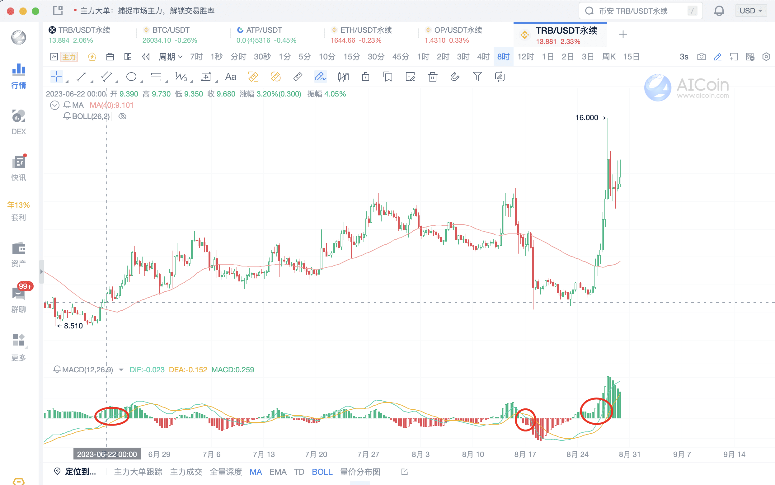775x485 pixels.
Task: Toggle BOLL indicator visibility eye icon
Action: tap(122, 116)
